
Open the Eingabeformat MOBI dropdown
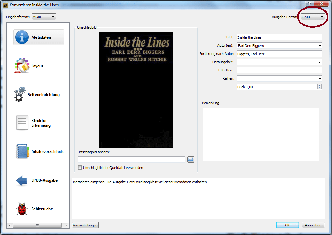tap(44, 17)
